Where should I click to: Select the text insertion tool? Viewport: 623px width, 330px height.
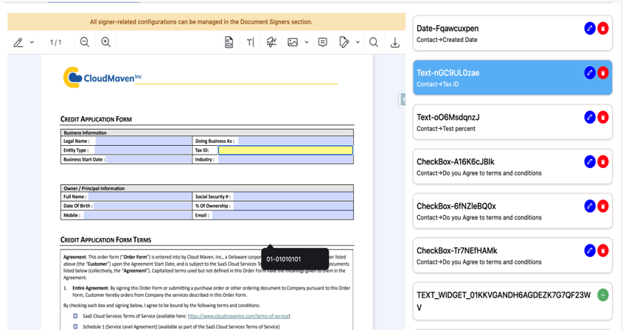(251, 42)
